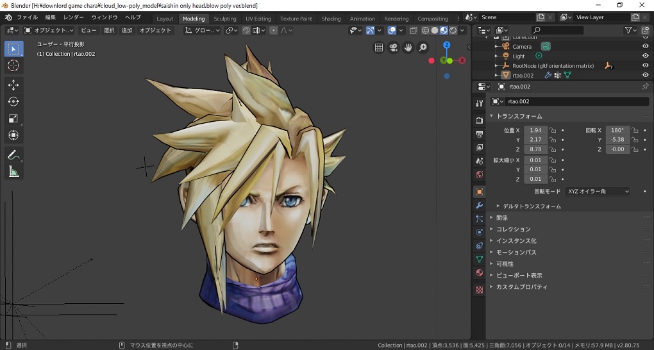Screen dimensions: 654x350
Task: Lock the location X value
Action: pyautogui.click(x=552, y=130)
